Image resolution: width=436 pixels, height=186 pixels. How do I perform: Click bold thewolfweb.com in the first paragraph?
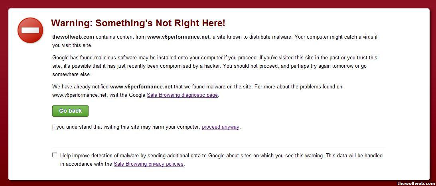click(x=73, y=37)
